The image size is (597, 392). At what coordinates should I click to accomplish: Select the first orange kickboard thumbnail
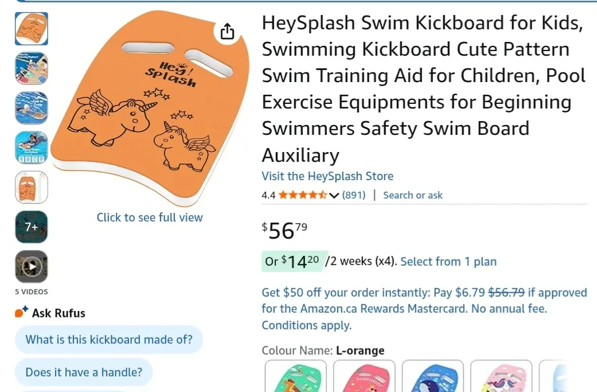(31, 29)
